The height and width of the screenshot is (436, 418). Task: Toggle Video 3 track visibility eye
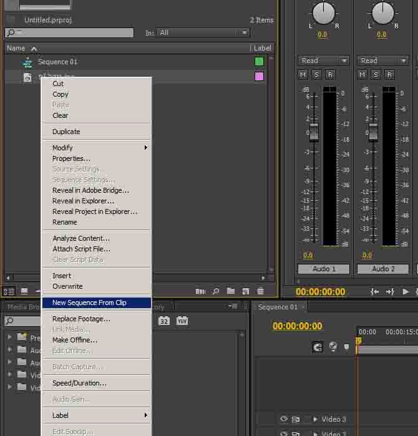(x=284, y=419)
